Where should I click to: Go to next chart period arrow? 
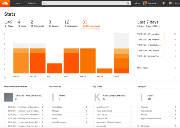(x=175, y=77)
